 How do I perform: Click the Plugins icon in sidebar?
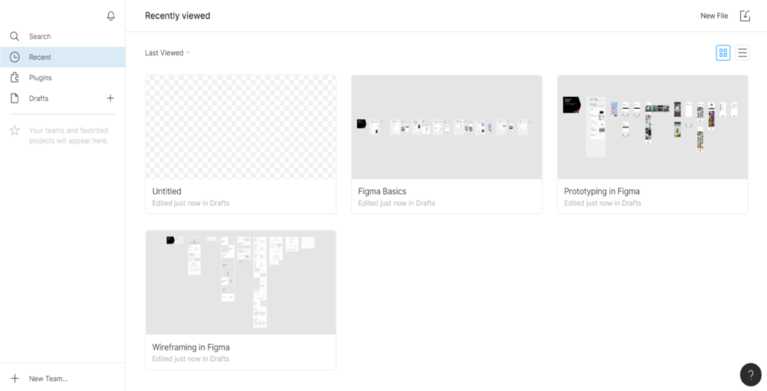(x=15, y=78)
